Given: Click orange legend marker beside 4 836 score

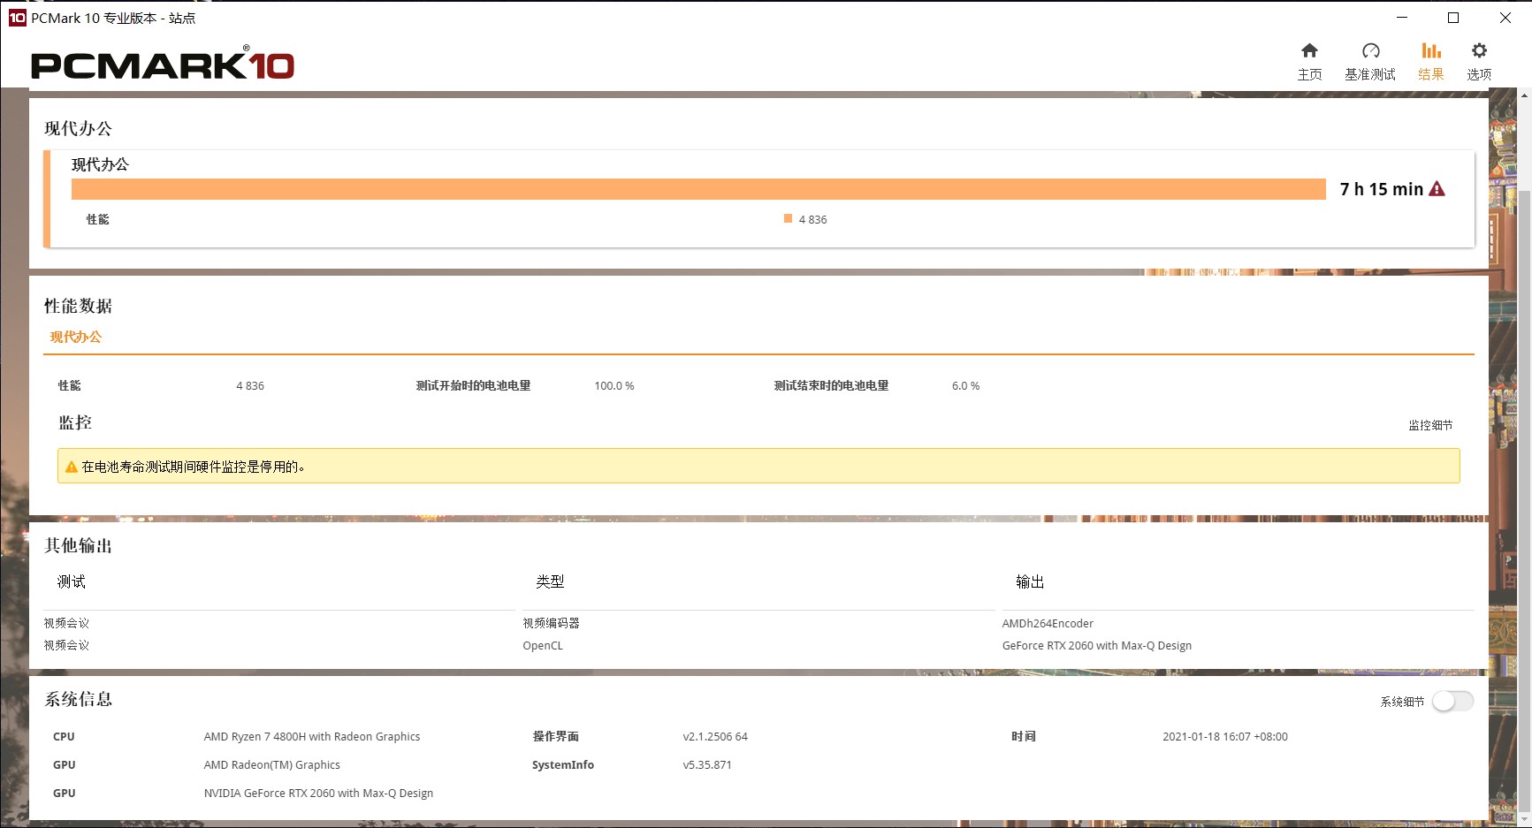Looking at the screenshot, I should coord(787,218).
